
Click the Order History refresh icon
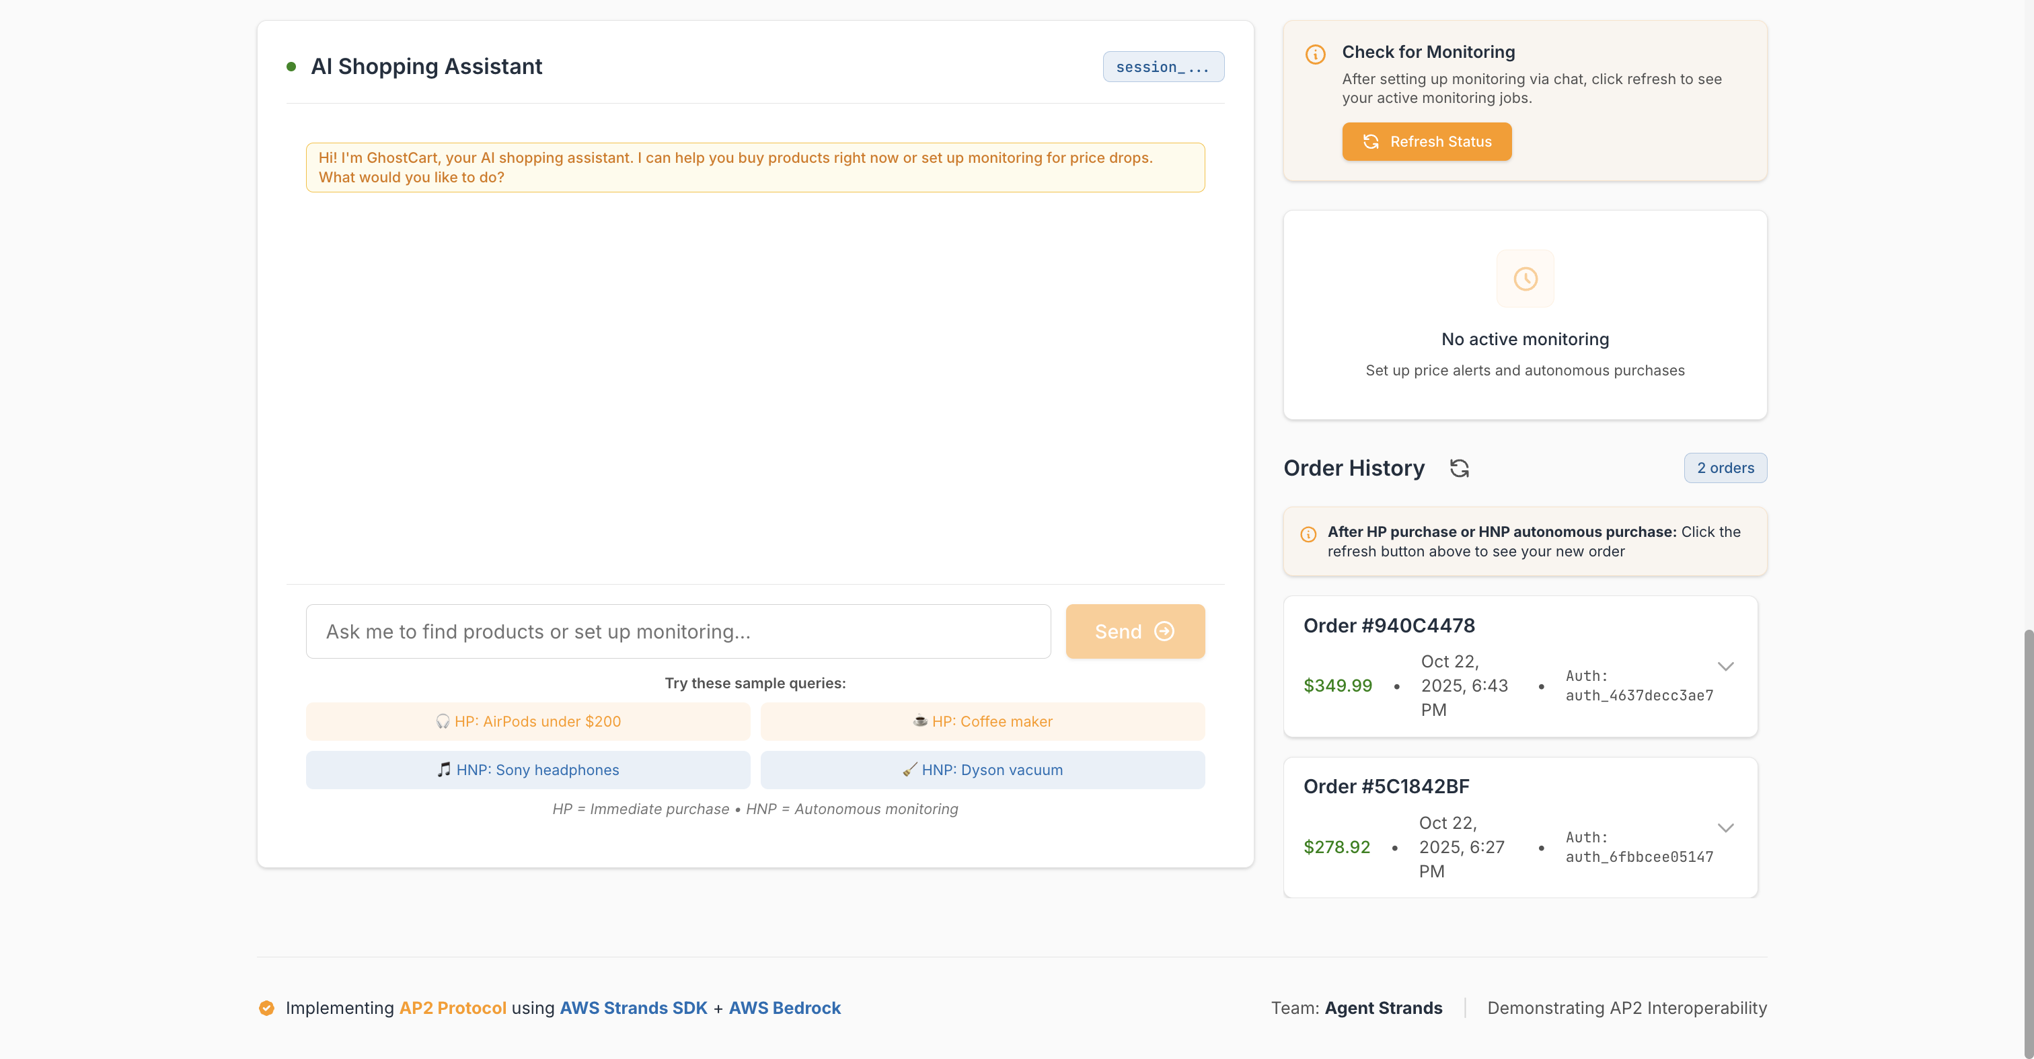(x=1459, y=468)
